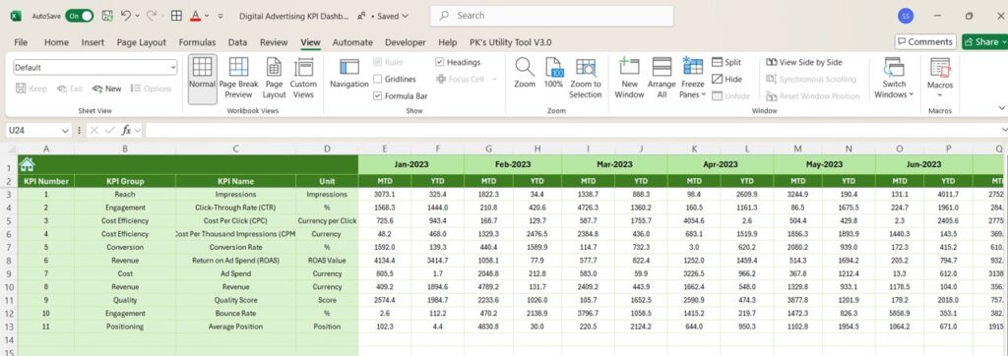The height and width of the screenshot is (356, 1008).
Task: Switch to the Developer tab
Action: (405, 42)
